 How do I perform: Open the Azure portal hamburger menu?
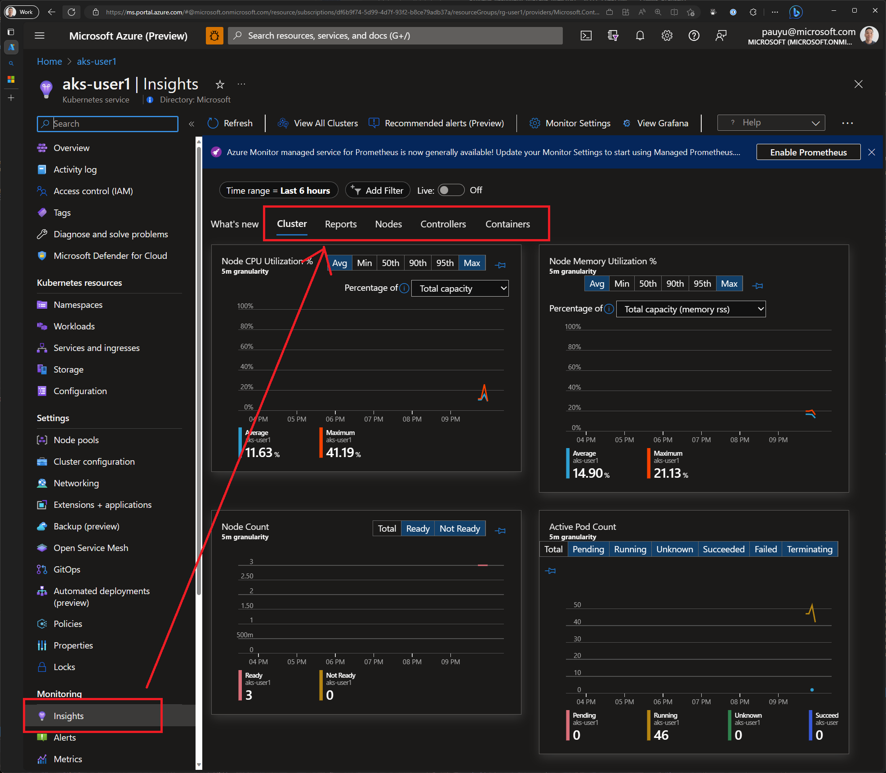pyautogui.click(x=40, y=36)
